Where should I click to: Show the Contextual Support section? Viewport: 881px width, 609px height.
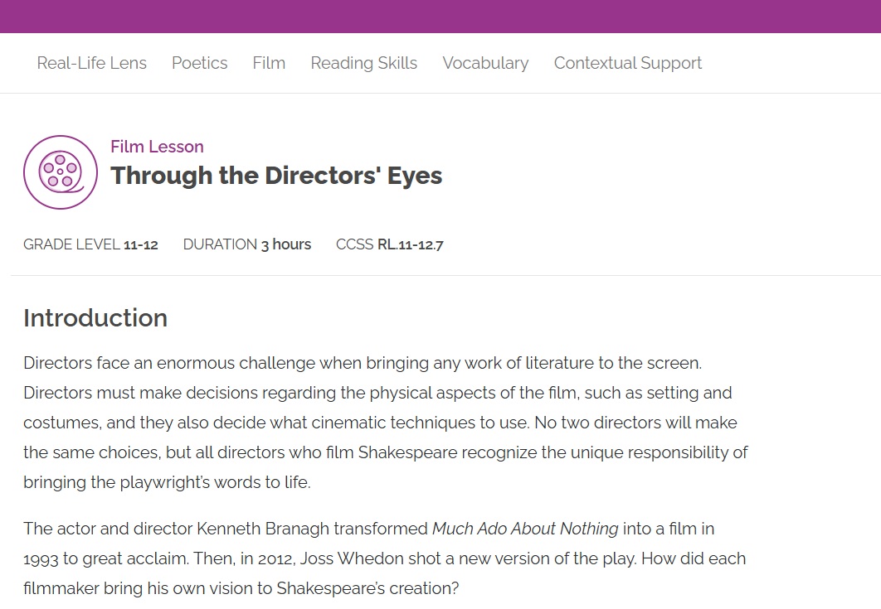[628, 63]
